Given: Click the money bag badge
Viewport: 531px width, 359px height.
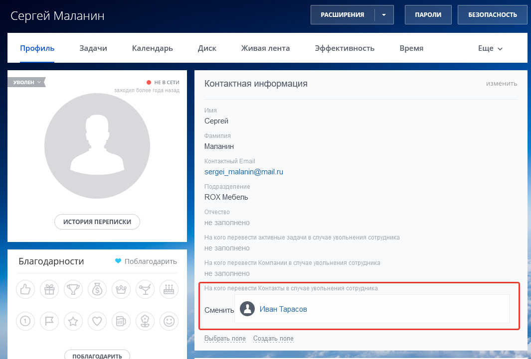Looking at the screenshot, I should coord(97,289).
